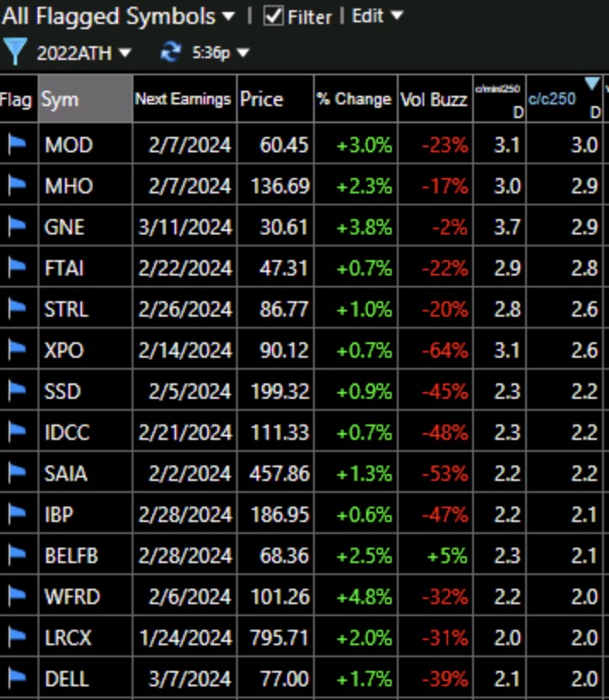The width and height of the screenshot is (609, 700).
Task: Sort by Vol Buzz column header
Action: pyautogui.click(x=435, y=99)
